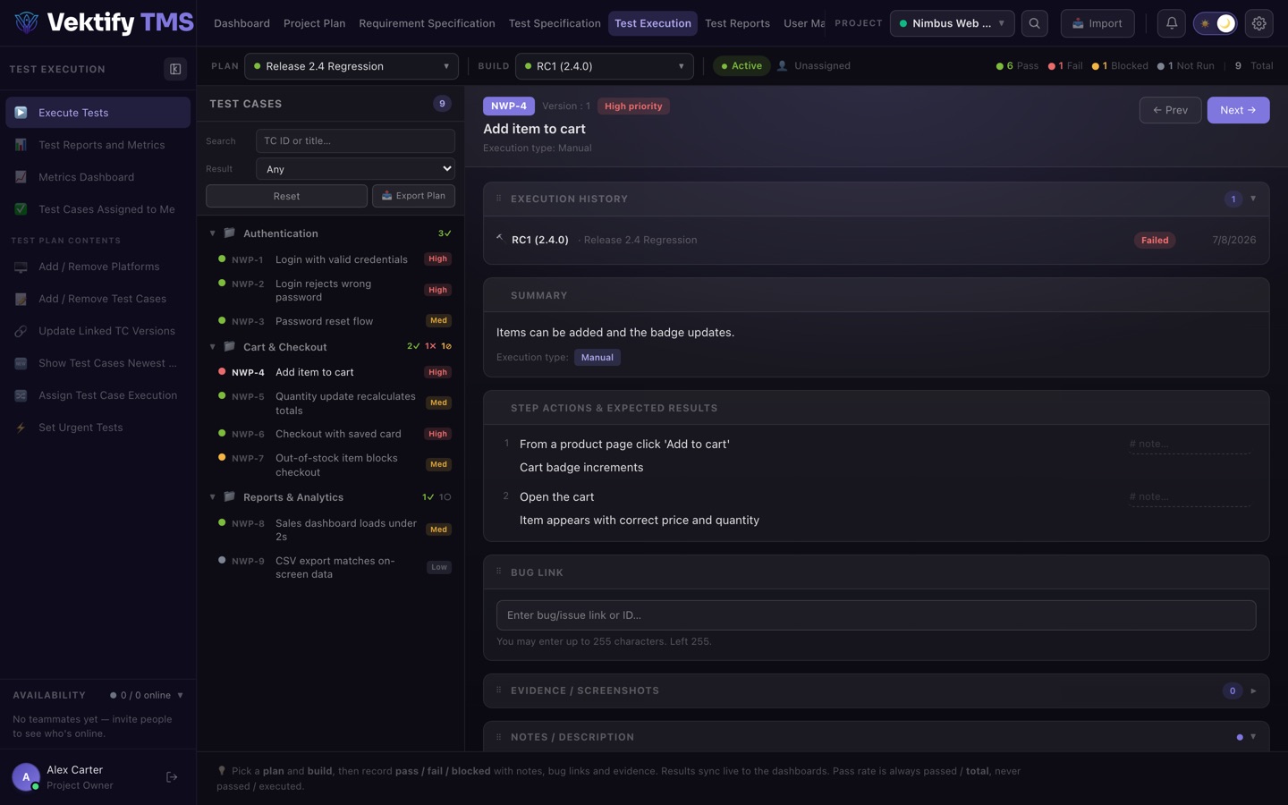Click the Add / Remove Test Cases icon
1288x805 pixels.
tap(21, 299)
